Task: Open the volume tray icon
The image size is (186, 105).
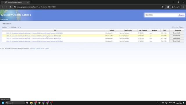Action: point(172,103)
